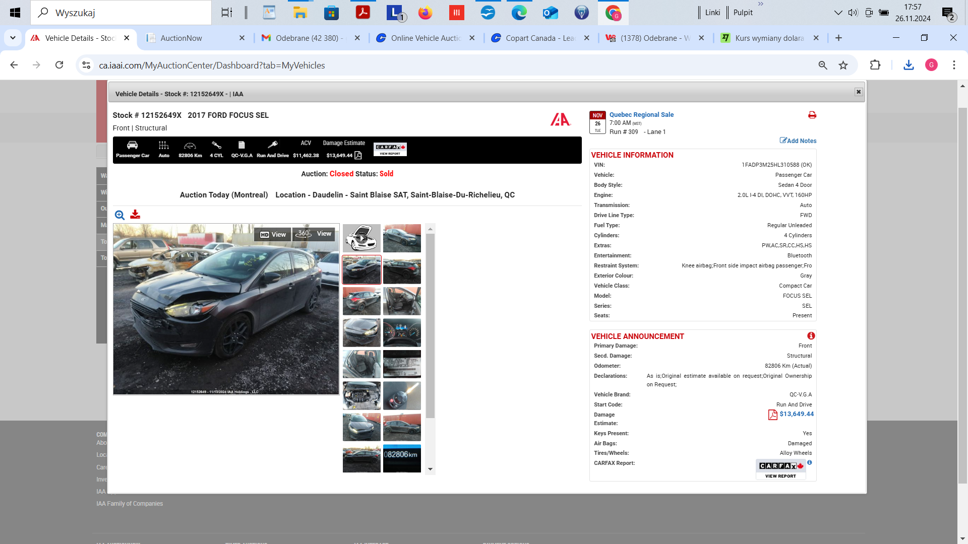Image resolution: width=968 pixels, height=544 pixels.
Task: Print vehicle details using red printer icon
Action: pos(812,115)
